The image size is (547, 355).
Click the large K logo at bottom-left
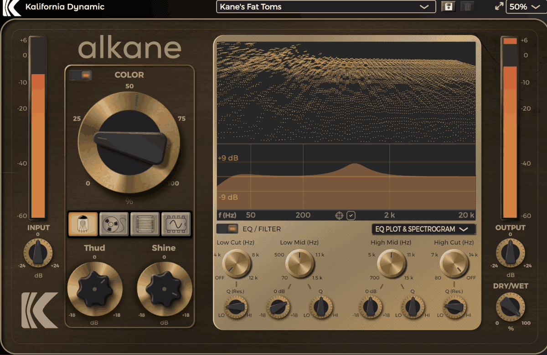click(x=40, y=310)
